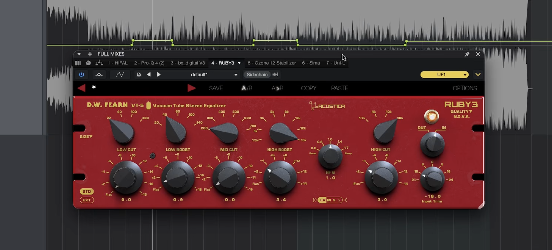The image size is (552, 250).
Task: Toggle the A/B comparison button
Action: [x=247, y=88]
